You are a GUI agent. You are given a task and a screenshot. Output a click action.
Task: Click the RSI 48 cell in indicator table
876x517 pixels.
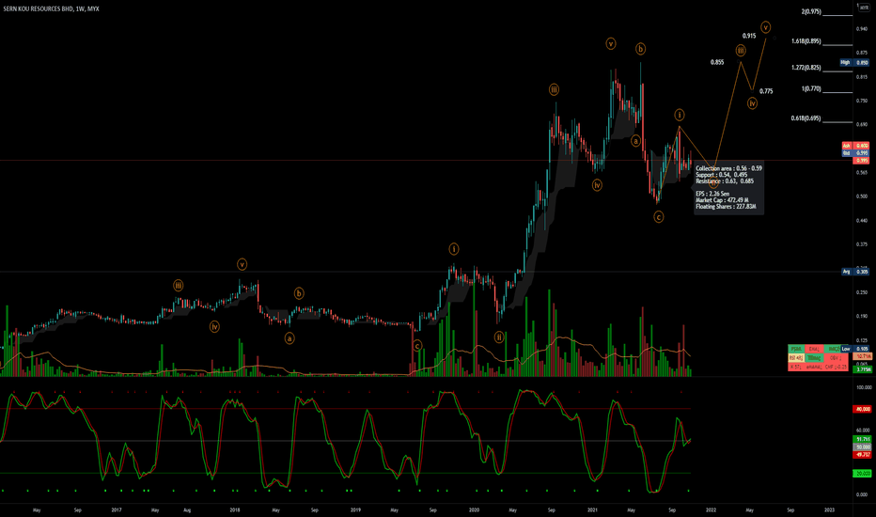796,358
